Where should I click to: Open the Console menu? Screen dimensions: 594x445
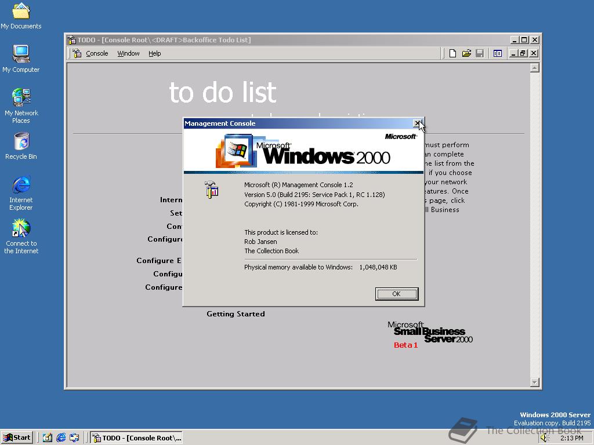(97, 53)
